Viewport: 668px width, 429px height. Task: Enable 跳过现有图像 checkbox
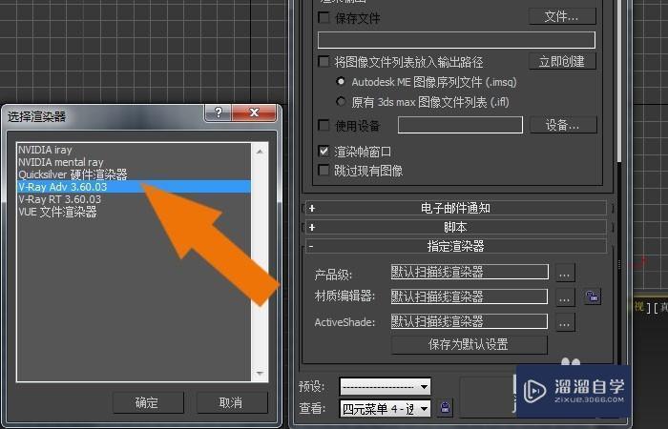[x=324, y=171]
